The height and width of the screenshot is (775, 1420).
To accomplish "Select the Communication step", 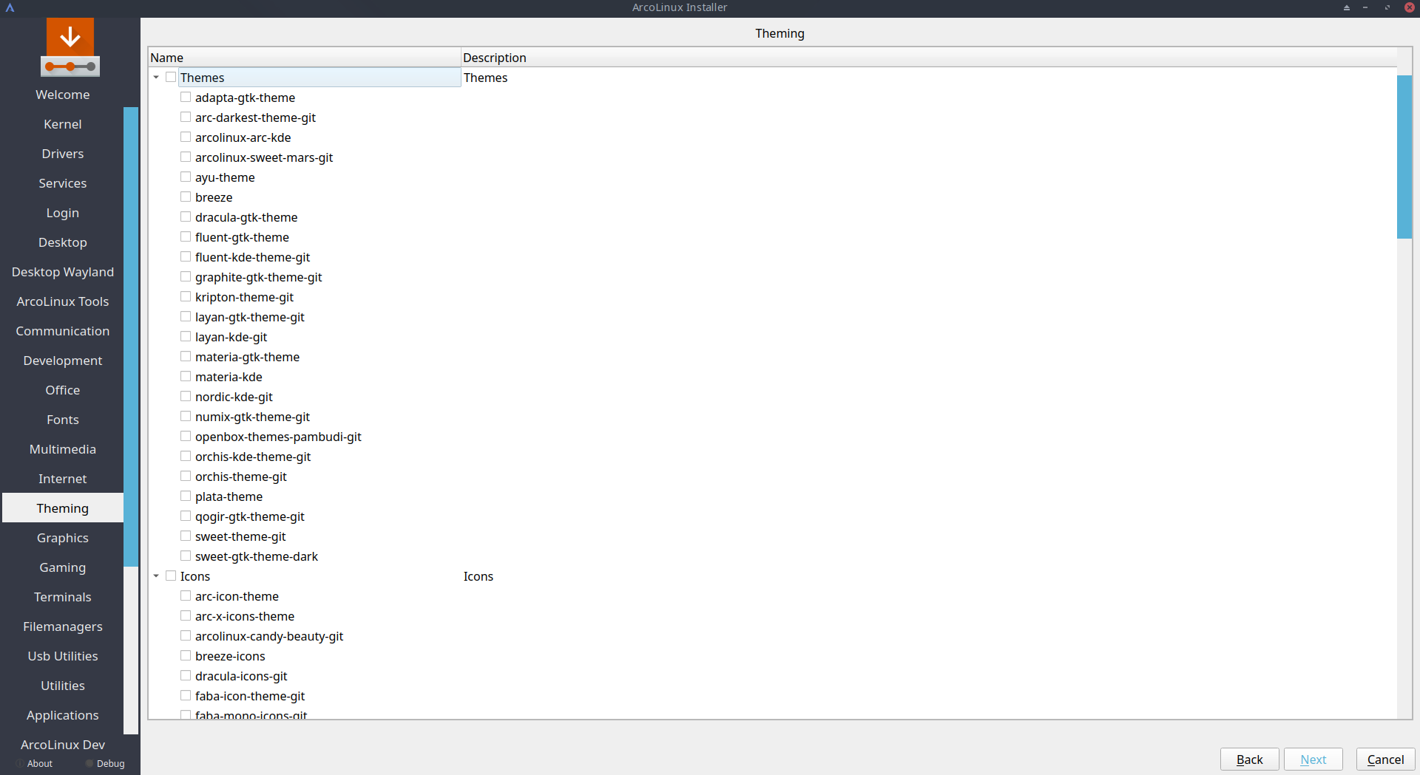I will (63, 331).
